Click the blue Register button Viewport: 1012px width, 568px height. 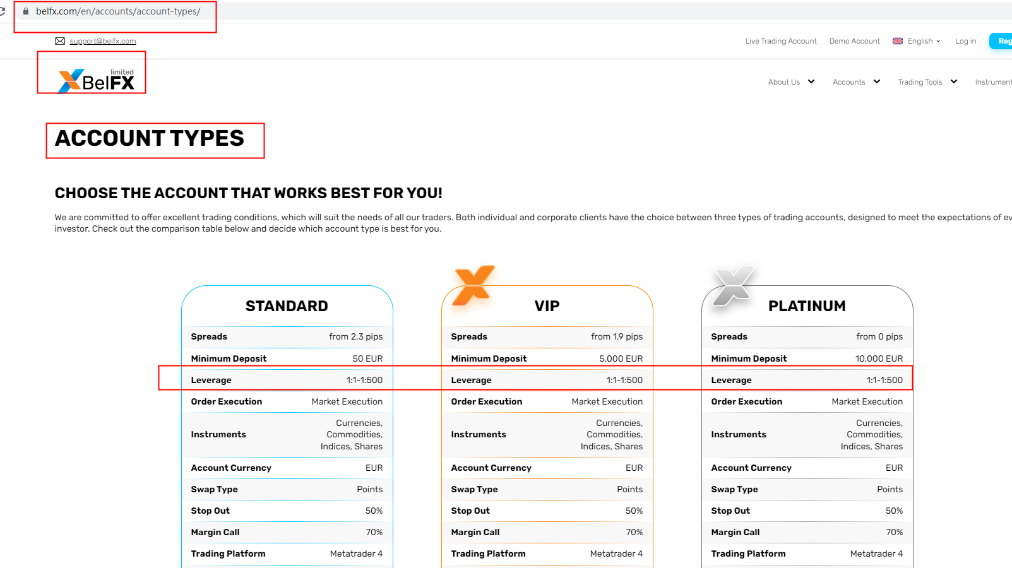click(x=1001, y=41)
